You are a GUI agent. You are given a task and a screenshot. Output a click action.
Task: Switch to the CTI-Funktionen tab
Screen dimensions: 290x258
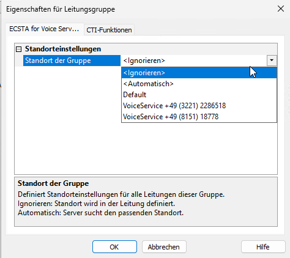point(109,30)
